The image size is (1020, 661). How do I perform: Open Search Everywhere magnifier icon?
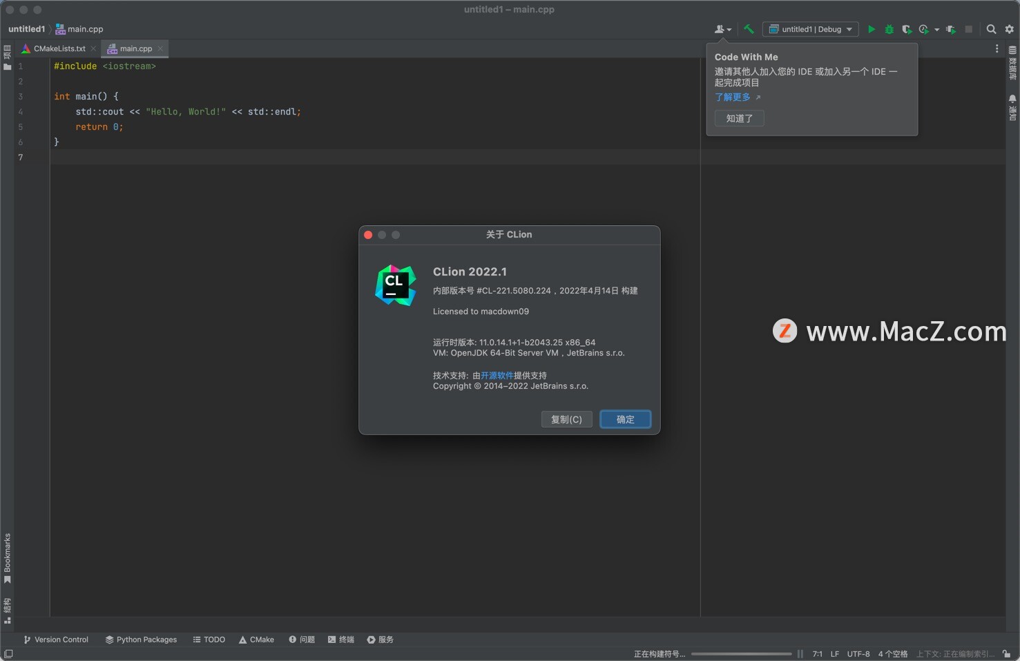tap(991, 29)
